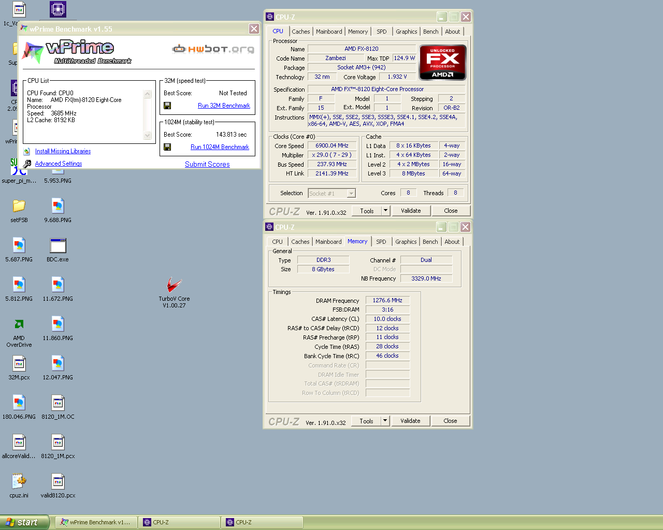The height and width of the screenshot is (530, 663).
Task: Open the CPU-Z chip icon on desktop top
Action: coord(58,9)
